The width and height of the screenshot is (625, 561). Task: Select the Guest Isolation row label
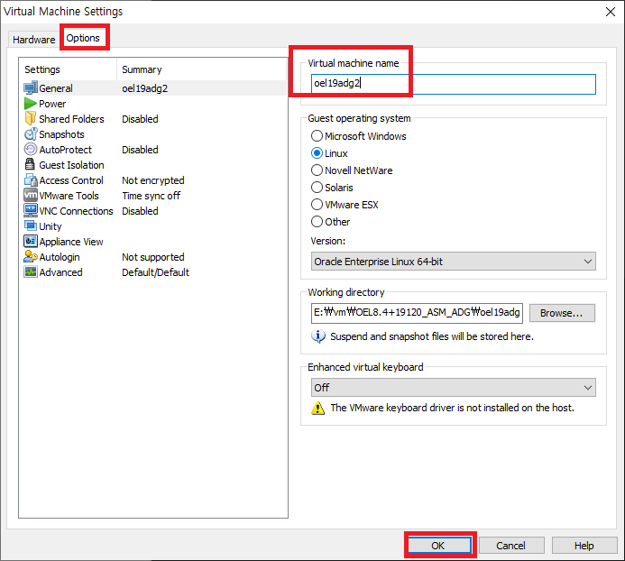(x=71, y=165)
